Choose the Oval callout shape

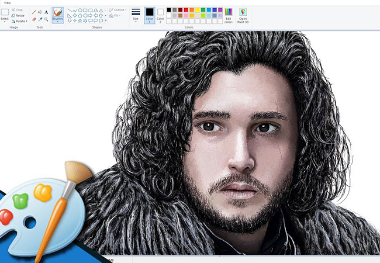96,20
